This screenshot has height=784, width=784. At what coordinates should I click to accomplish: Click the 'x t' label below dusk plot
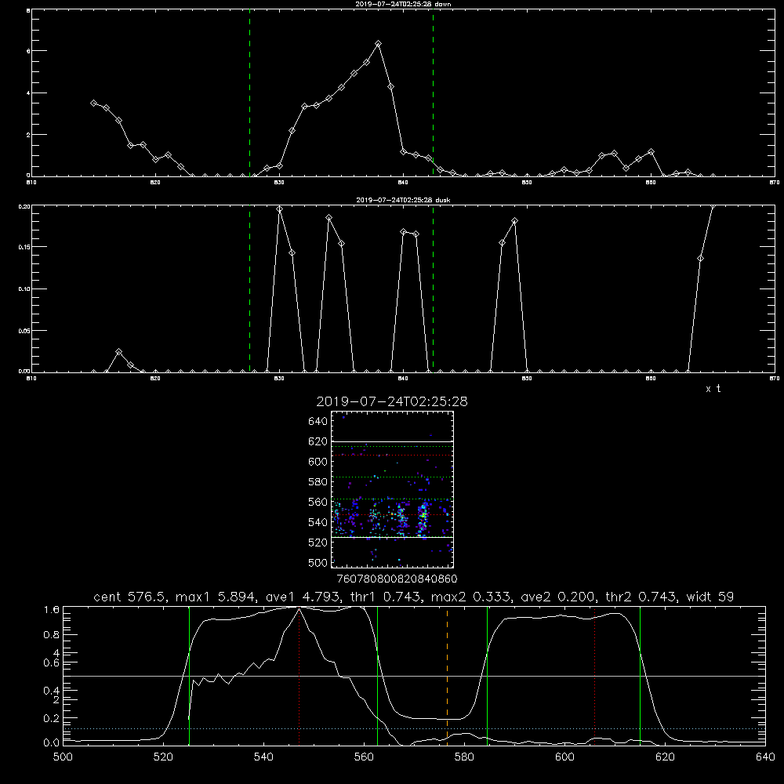[713, 389]
